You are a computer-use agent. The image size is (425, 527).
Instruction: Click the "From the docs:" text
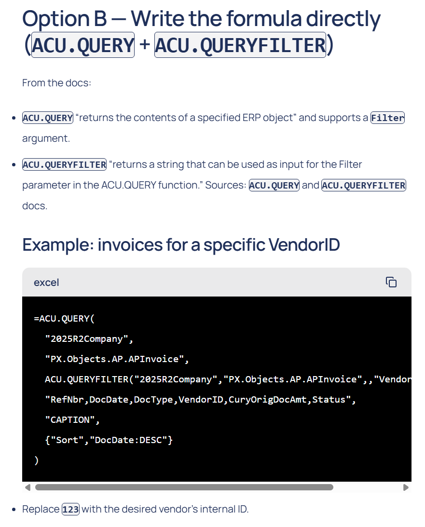[56, 83]
